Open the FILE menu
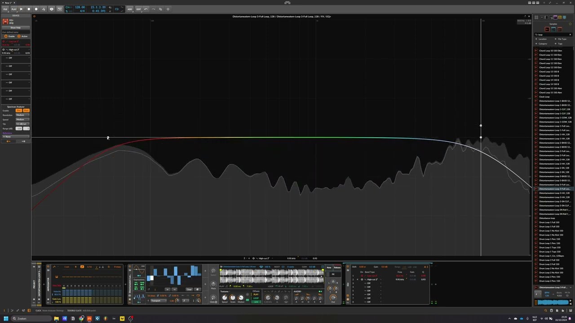Screen dimensions: 575x323 tap(5, 9)
